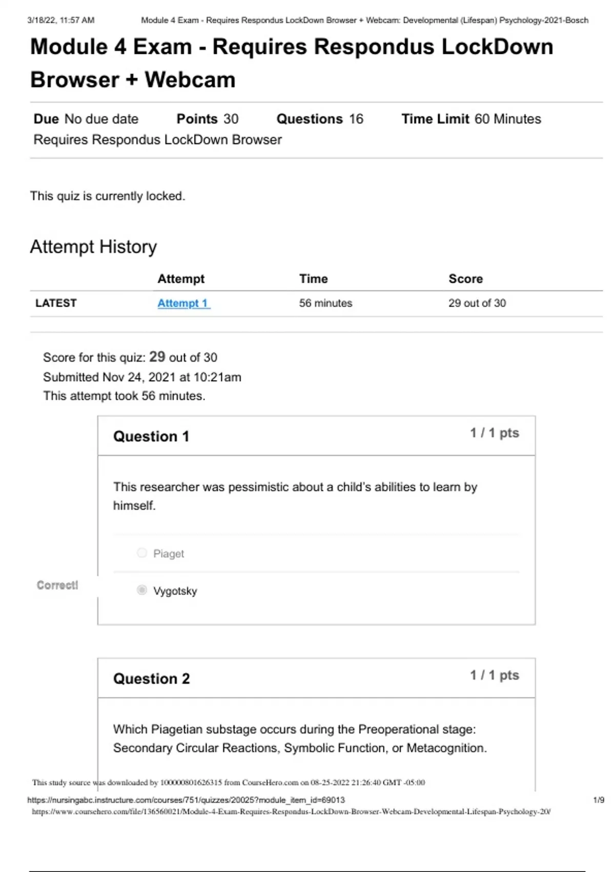Click the Question 2 heading
Screen dimensions: 615x872
151,679
